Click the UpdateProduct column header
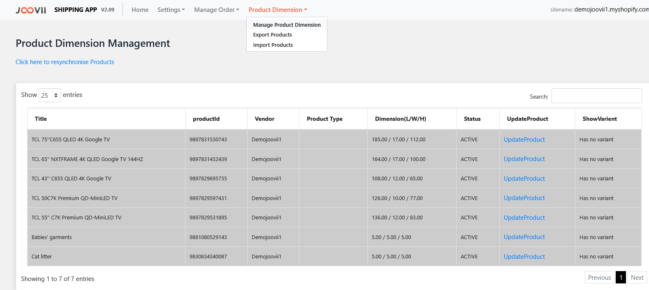This screenshot has width=649, height=290. coord(537,119)
